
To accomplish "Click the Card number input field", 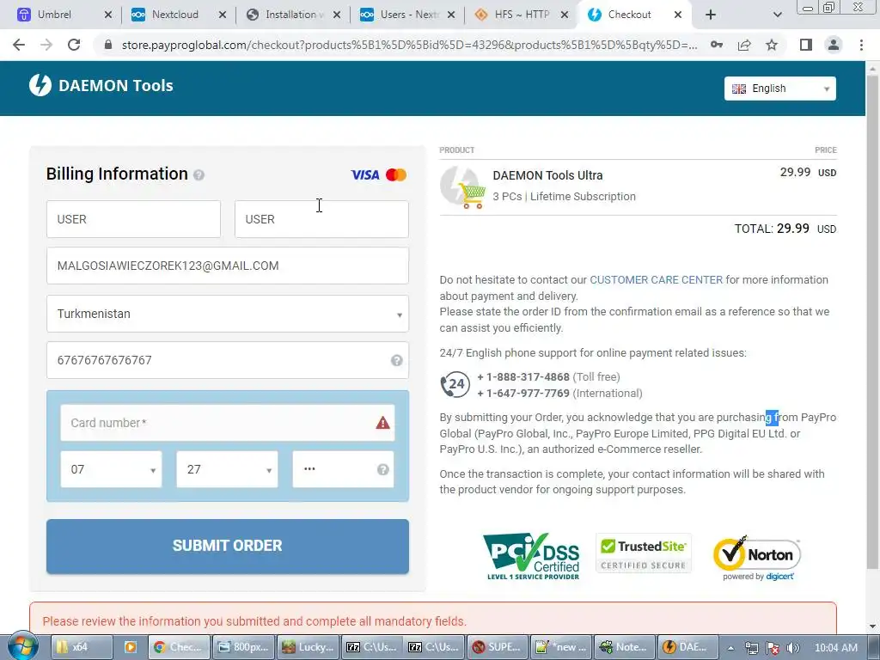I will pos(227,423).
